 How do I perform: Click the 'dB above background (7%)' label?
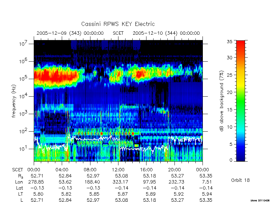pos(222,101)
